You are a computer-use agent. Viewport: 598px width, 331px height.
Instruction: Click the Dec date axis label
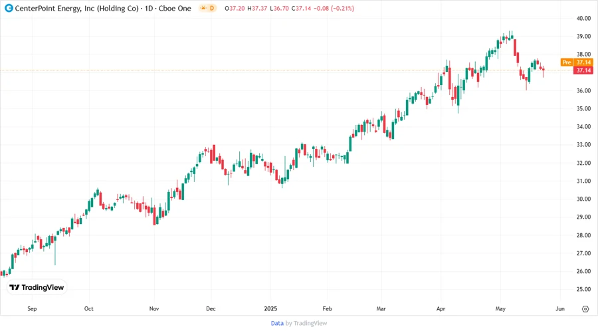click(211, 309)
